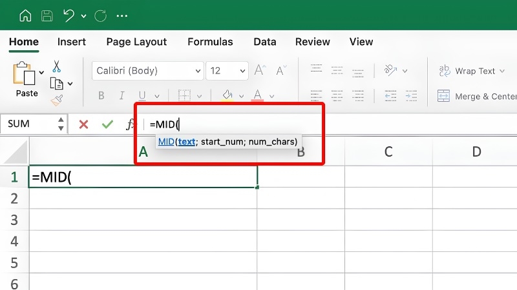Open the Undo history dropdown arrow
Screen dimensions: 517x290
tap(84, 15)
